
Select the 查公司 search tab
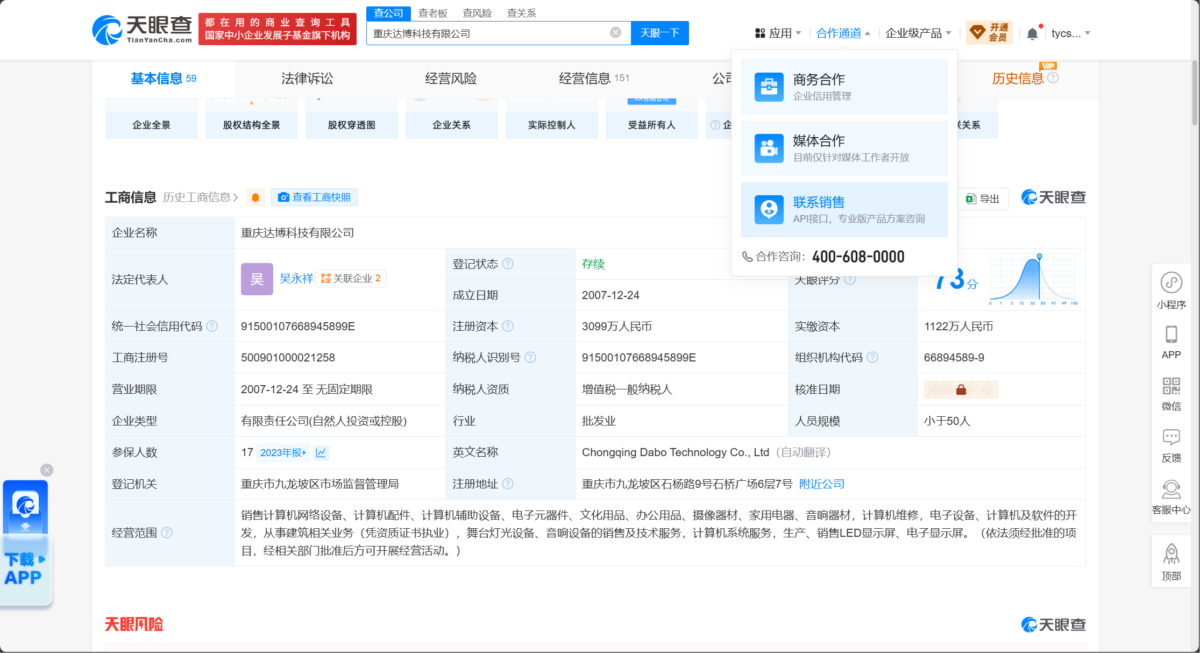[x=388, y=13]
